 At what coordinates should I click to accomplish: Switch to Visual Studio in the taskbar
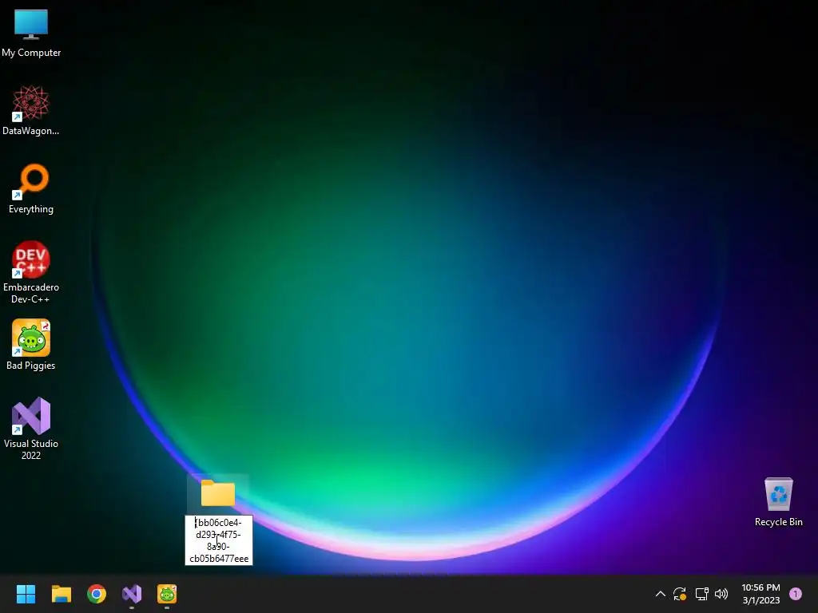point(132,594)
